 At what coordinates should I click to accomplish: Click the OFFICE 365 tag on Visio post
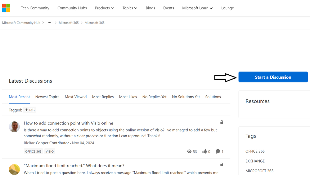[33, 151]
